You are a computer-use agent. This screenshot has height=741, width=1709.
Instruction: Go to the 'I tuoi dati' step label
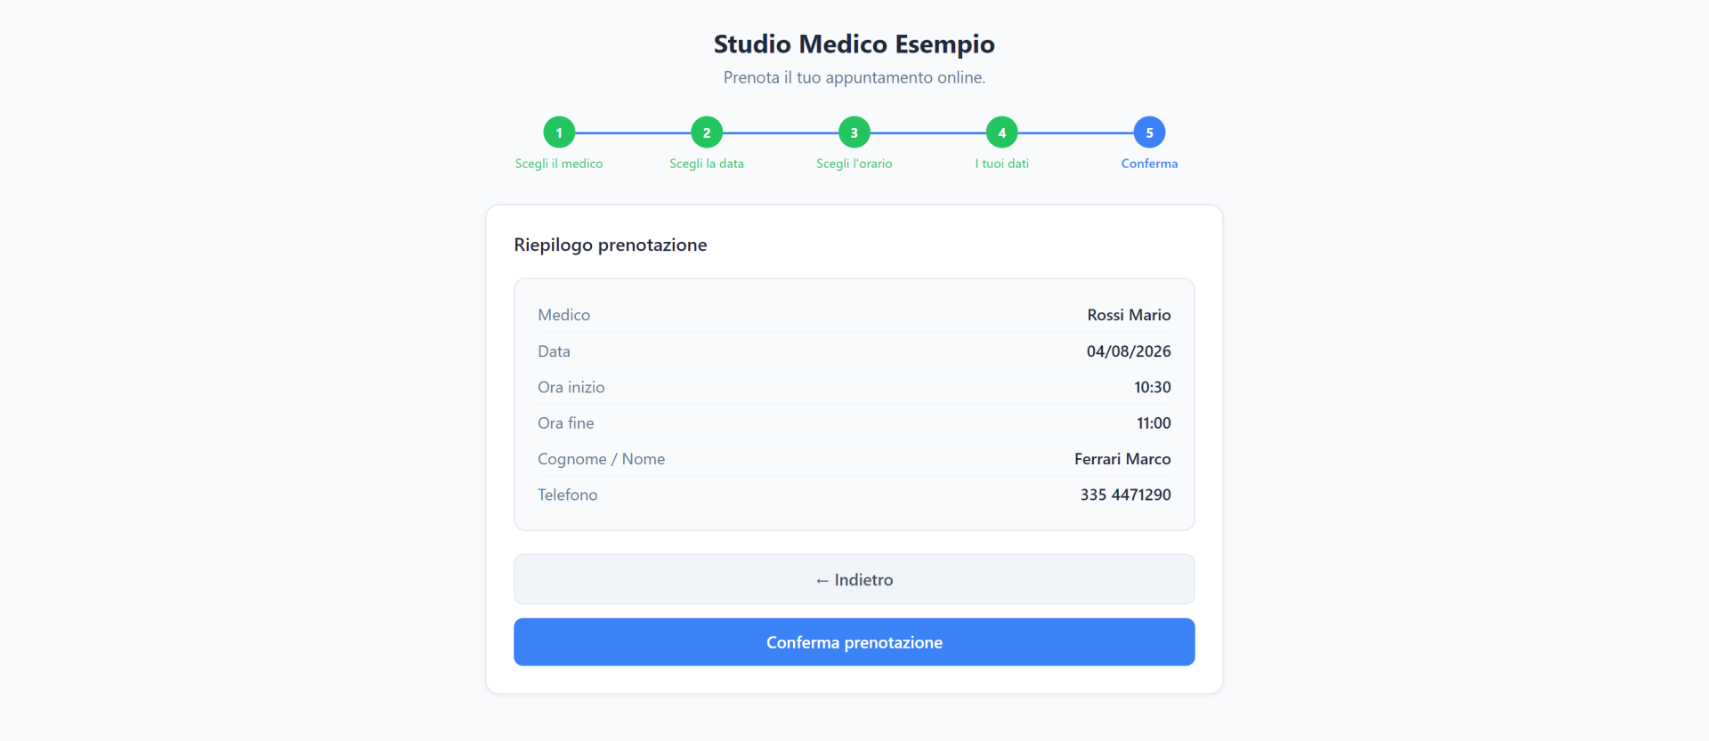click(1002, 164)
